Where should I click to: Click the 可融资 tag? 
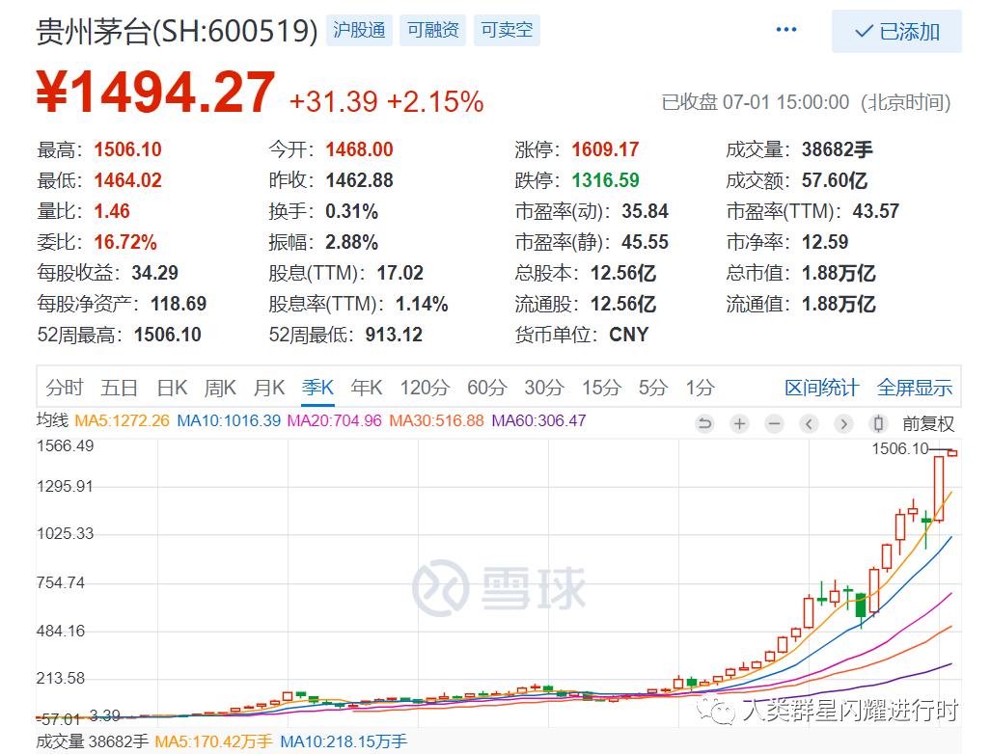[x=433, y=30]
